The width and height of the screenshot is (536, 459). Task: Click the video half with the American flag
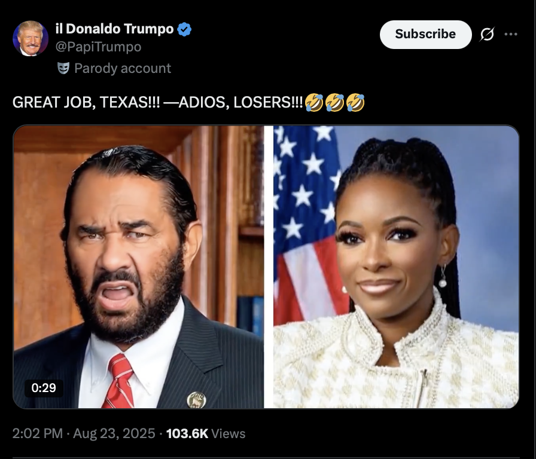(x=396, y=267)
